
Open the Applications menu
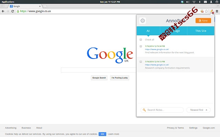[x=8, y=2]
